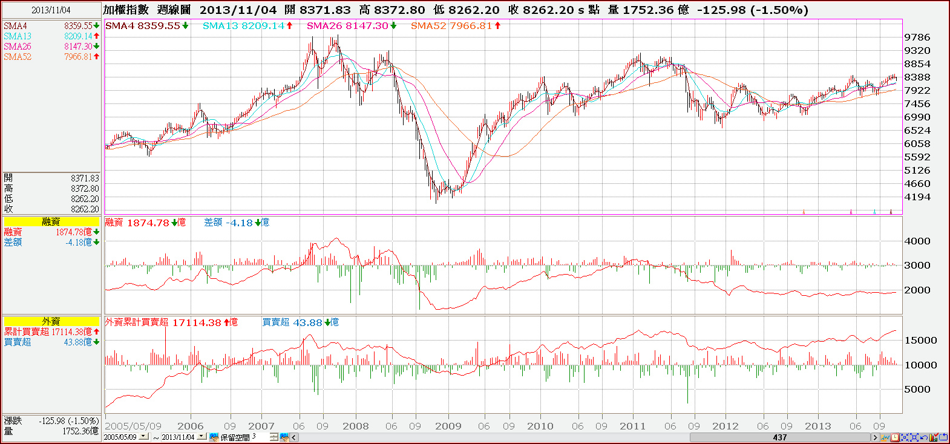Click the expand chart arrows icon
The height and width of the screenshot is (444, 950).
914,437
